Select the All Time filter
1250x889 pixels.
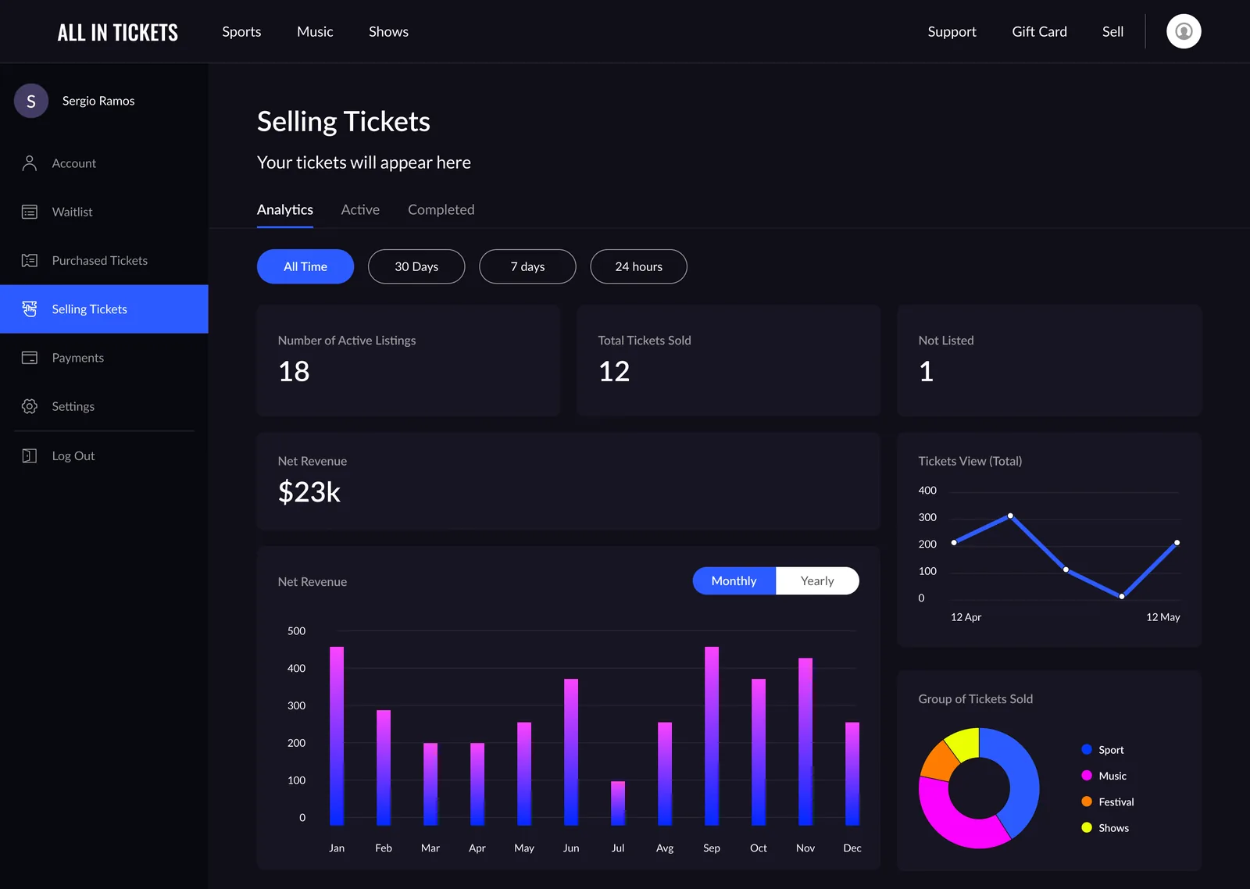click(x=305, y=266)
